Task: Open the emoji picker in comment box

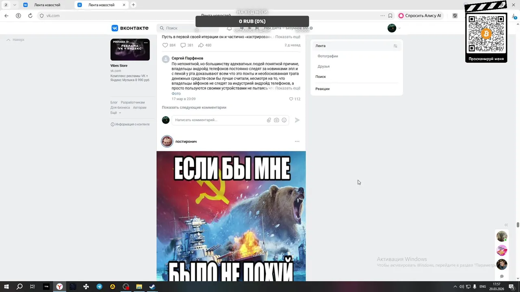Action: coord(284,120)
